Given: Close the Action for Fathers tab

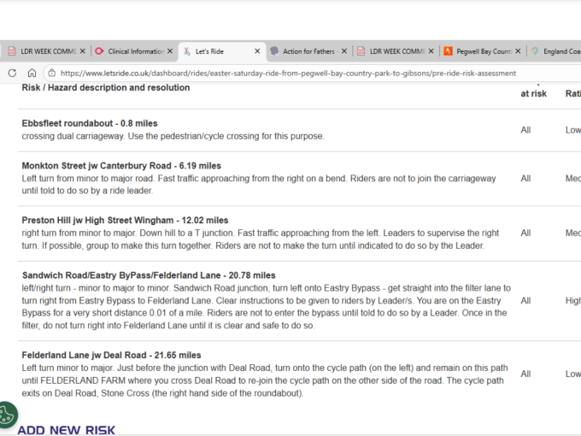Looking at the screenshot, I should click(343, 51).
